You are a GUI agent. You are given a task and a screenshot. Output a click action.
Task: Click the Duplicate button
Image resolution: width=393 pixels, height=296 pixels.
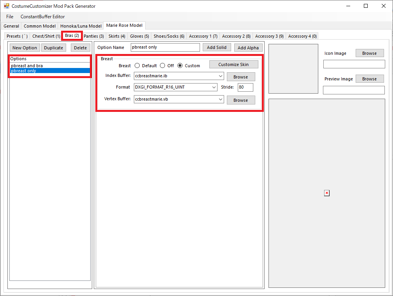point(54,47)
